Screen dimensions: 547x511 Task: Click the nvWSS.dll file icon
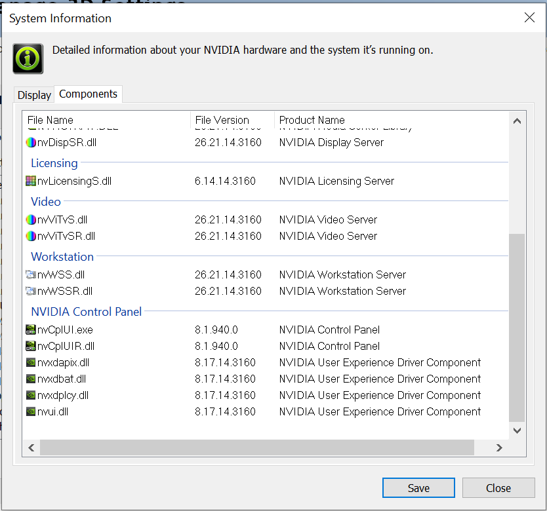coord(31,274)
